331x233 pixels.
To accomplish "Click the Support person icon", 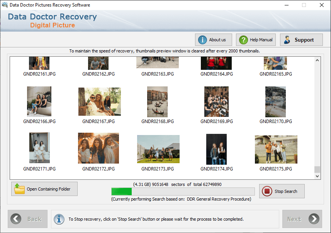I will [287, 40].
